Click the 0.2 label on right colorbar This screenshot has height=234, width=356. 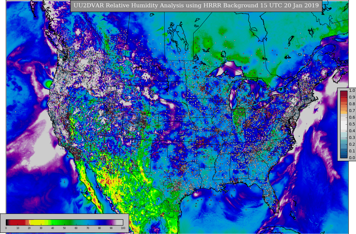[352, 144]
